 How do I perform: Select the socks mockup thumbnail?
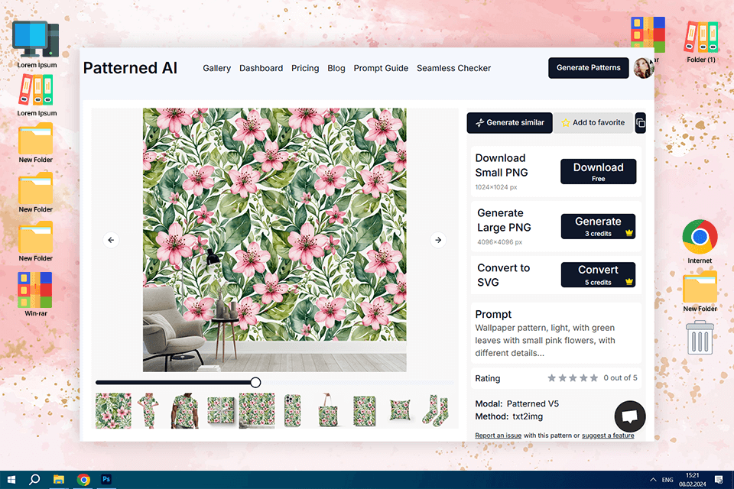436,411
